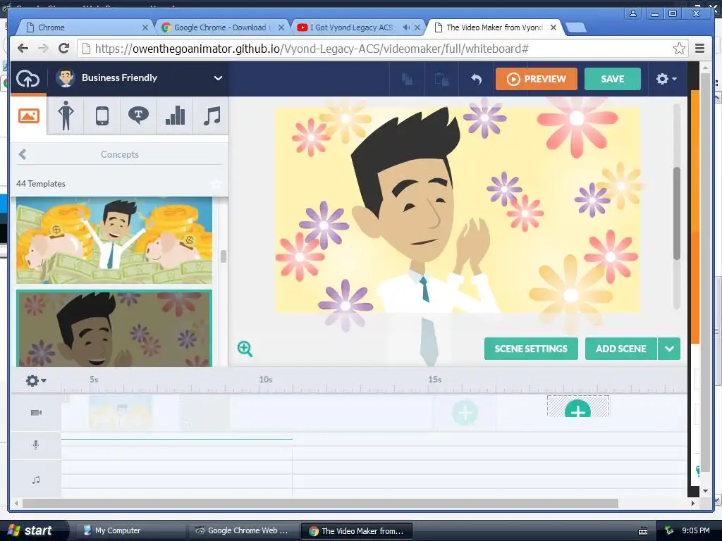Click the favorites star by templates
722x541 pixels.
[x=216, y=184]
